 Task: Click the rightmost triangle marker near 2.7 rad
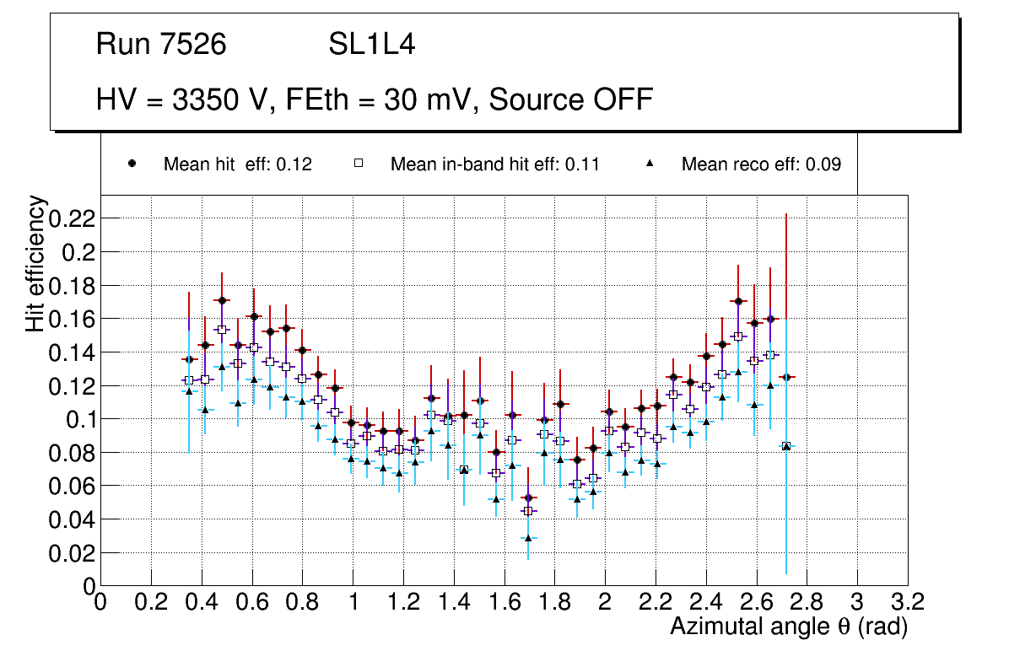786,446
